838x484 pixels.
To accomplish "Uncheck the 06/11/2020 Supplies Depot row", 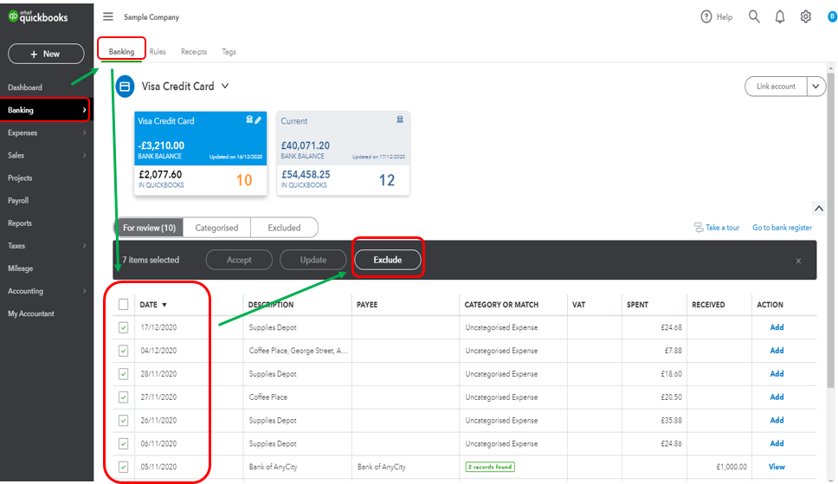I will coord(124,444).
